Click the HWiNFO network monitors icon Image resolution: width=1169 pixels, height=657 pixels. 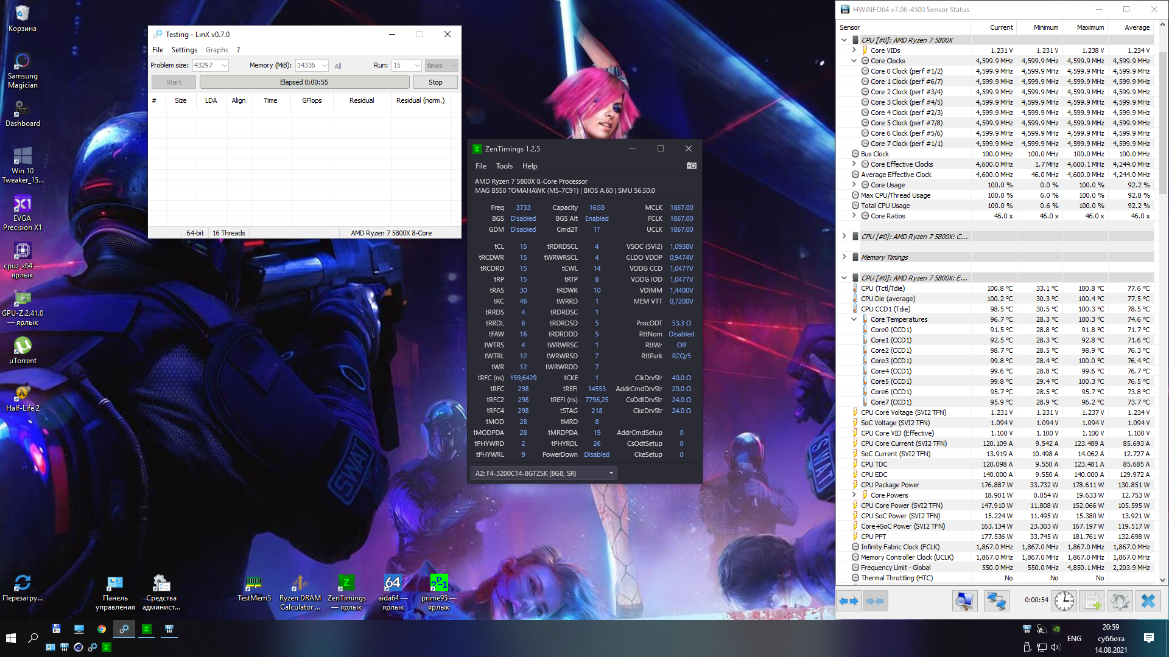996,601
